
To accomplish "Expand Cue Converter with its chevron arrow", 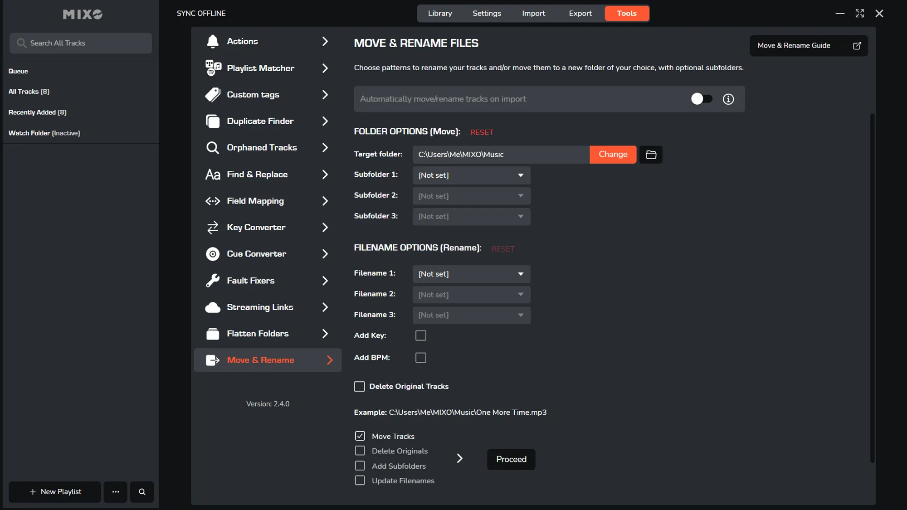I will click(x=325, y=254).
